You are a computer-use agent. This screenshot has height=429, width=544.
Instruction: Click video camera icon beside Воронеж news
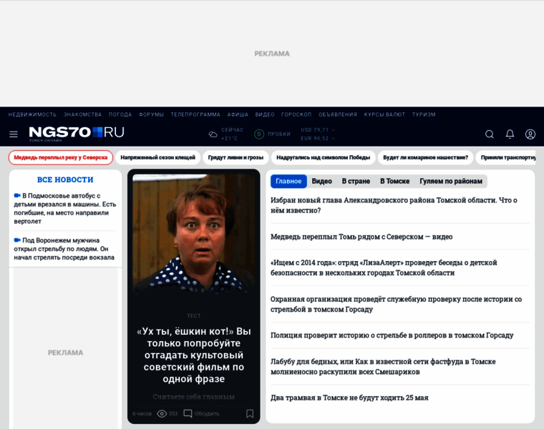click(x=17, y=240)
